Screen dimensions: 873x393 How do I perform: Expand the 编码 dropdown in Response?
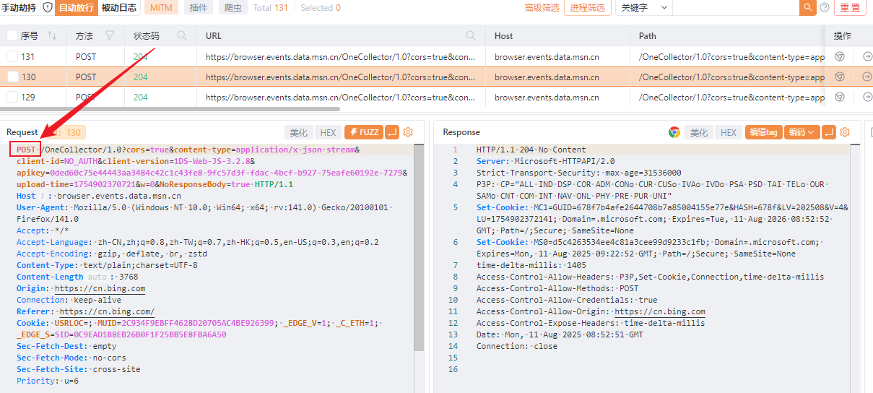[802, 132]
